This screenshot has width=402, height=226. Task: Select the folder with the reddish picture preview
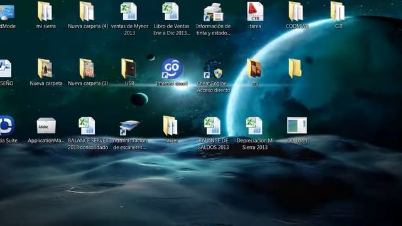(254, 68)
